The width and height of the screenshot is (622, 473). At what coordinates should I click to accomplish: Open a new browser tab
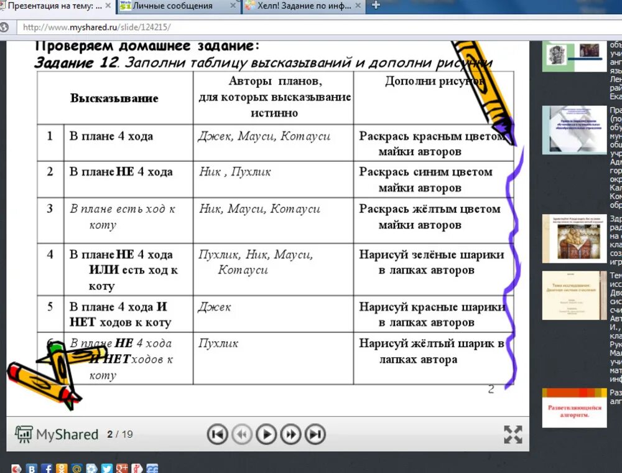coord(376,6)
